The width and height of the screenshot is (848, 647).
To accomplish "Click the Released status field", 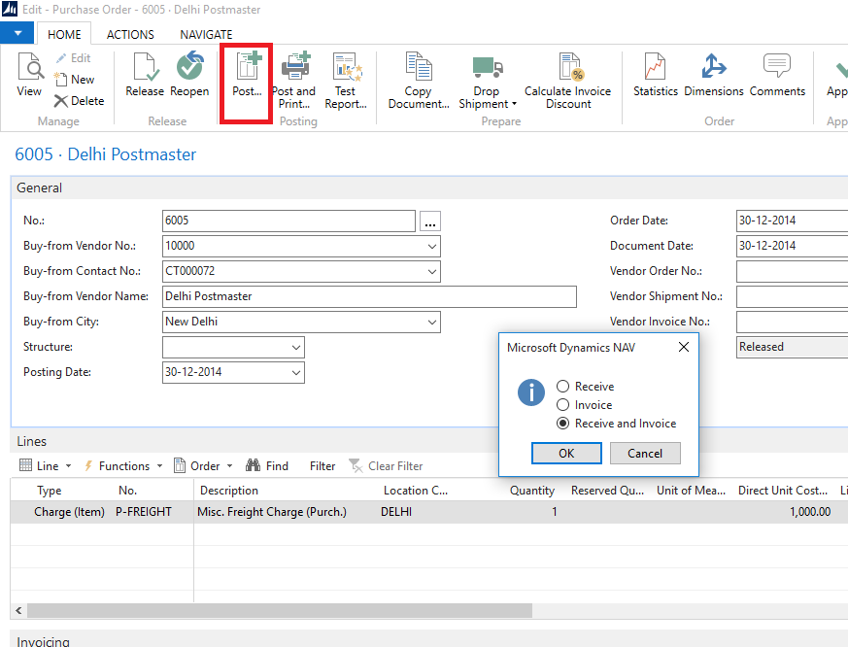I will [x=792, y=348].
